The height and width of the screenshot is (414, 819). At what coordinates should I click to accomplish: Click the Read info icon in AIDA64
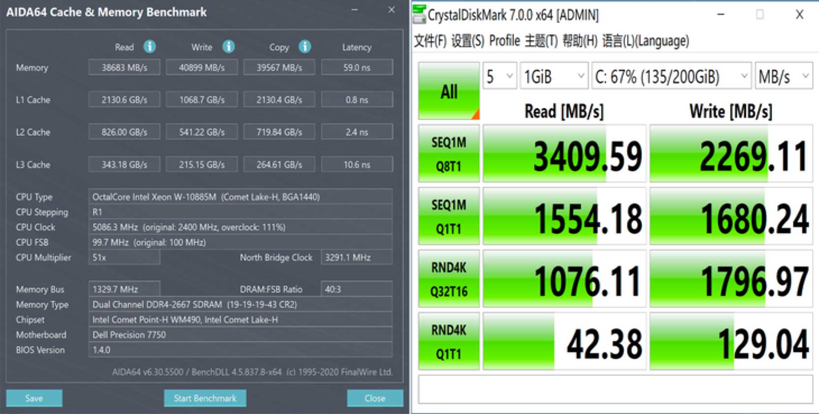[150, 47]
